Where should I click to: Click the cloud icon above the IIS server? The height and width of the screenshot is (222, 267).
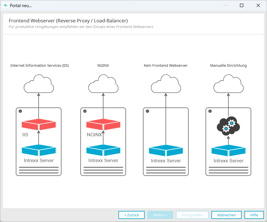tap(39, 84)
